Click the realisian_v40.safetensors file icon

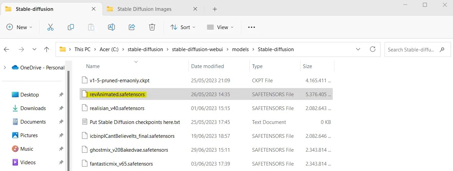pos(84,108)
